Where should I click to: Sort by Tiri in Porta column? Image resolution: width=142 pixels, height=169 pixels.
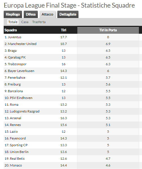coord(108,30)
